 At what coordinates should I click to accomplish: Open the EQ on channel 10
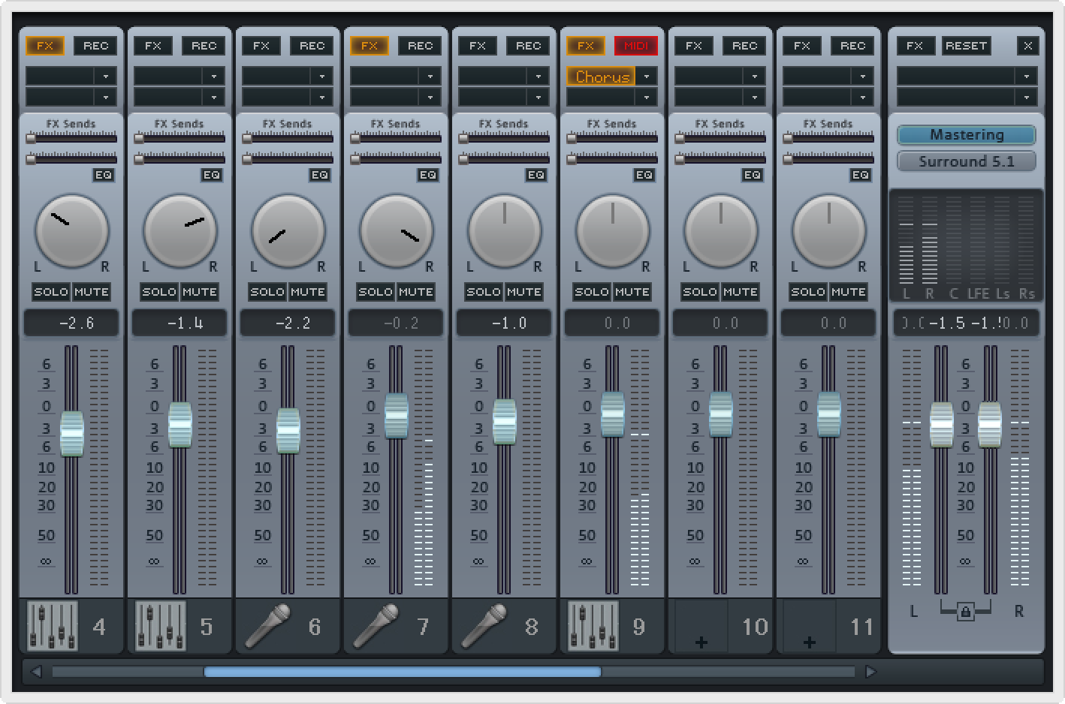pos(753,175)
